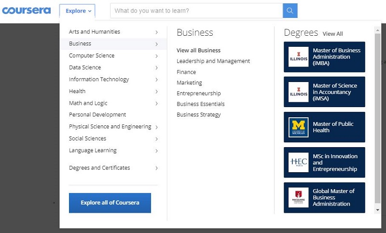Toggle the Explore dropdown button

(x=77, y=11)
